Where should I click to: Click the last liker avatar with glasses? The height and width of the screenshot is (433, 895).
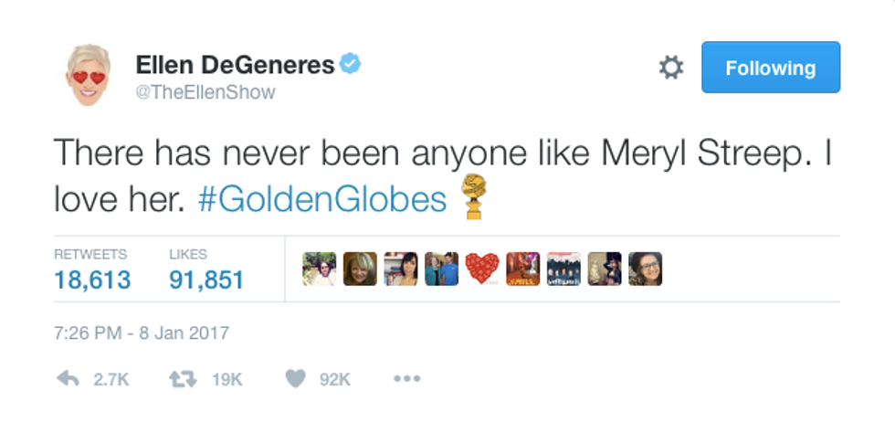645,269
